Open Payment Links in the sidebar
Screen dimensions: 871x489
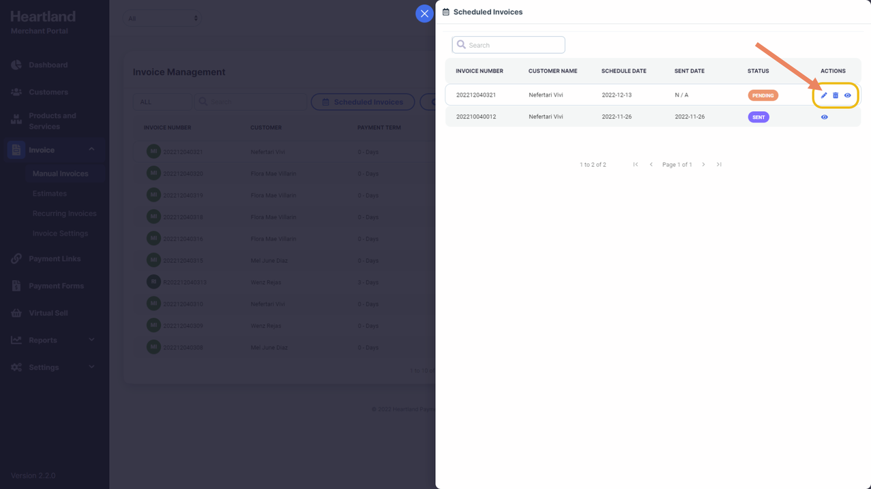point(55,259)
